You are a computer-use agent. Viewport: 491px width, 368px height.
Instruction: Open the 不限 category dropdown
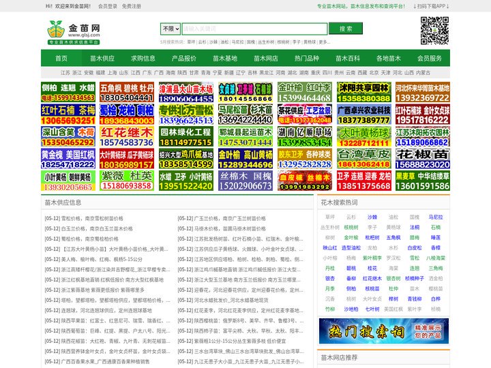(x=170, y=29)
